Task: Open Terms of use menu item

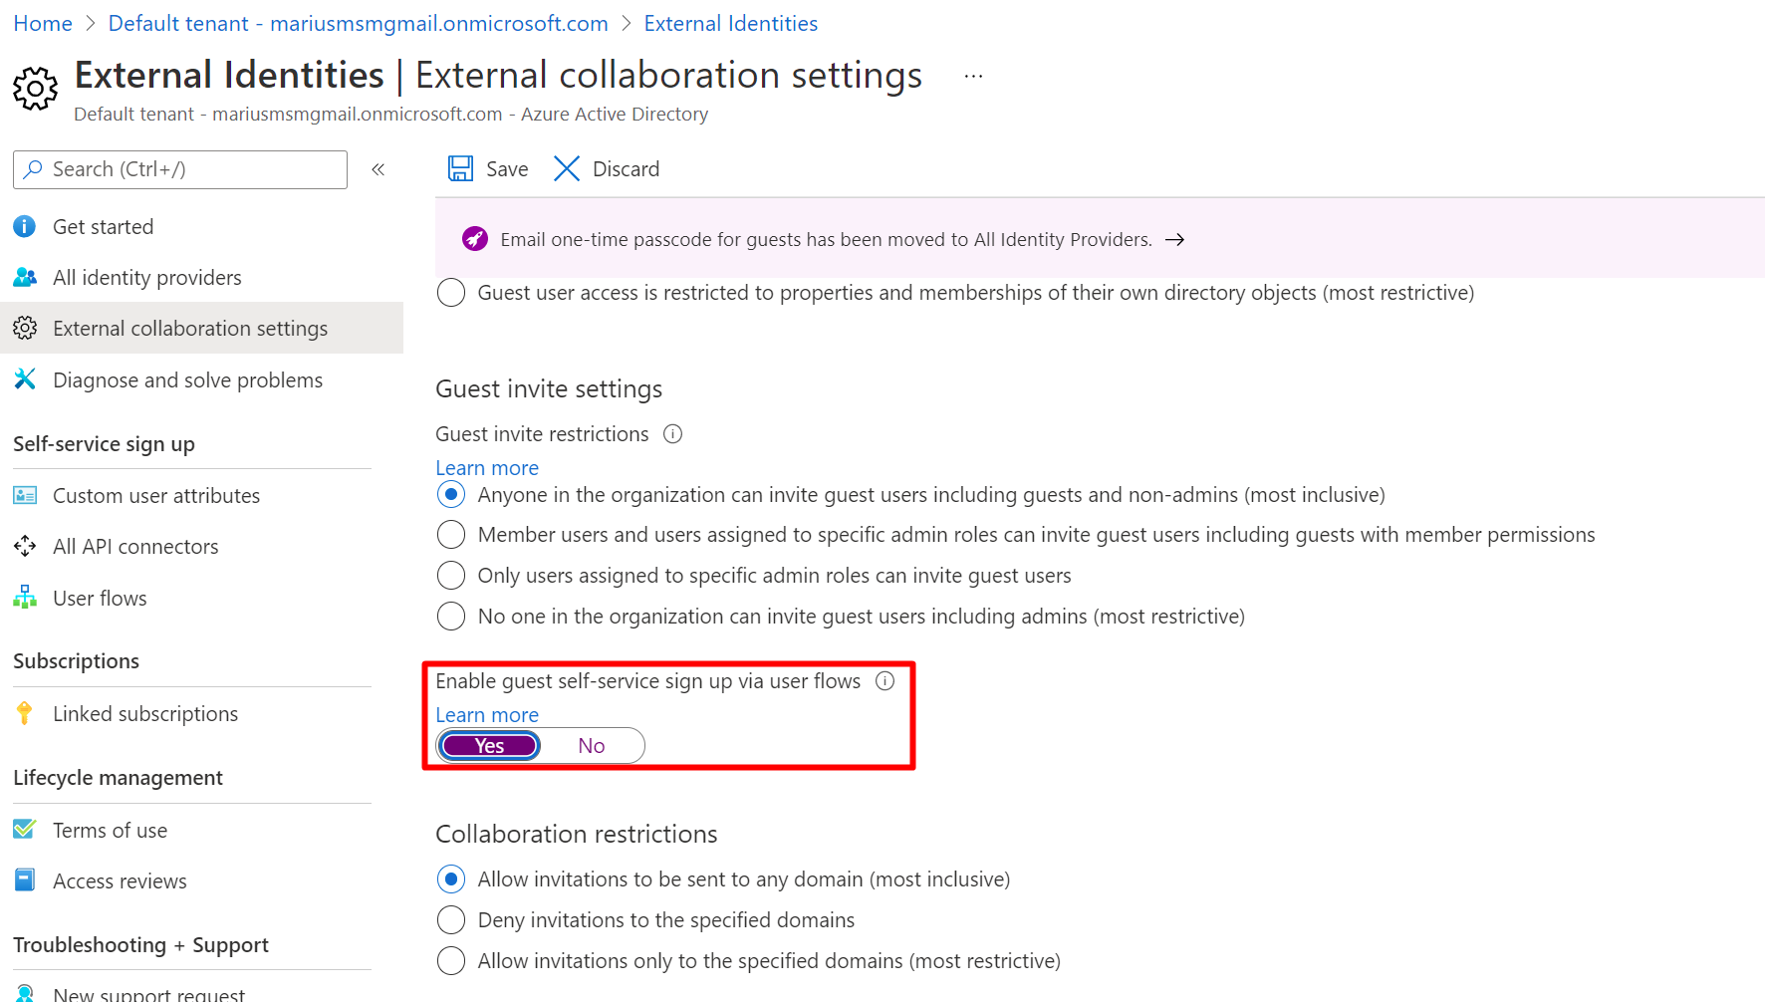Action: pos(110,831)
